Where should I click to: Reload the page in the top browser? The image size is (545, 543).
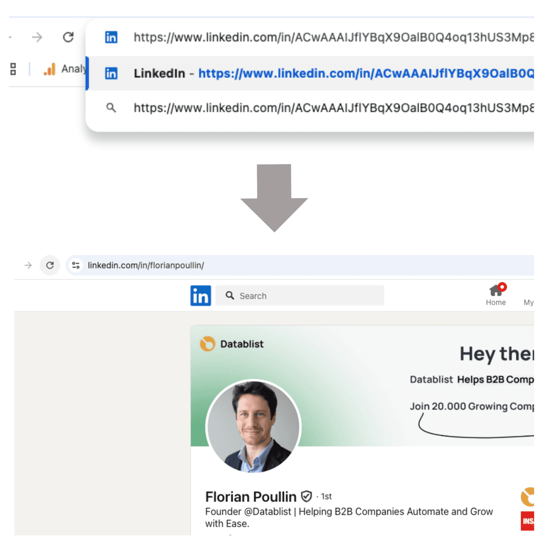coord(68,37)
